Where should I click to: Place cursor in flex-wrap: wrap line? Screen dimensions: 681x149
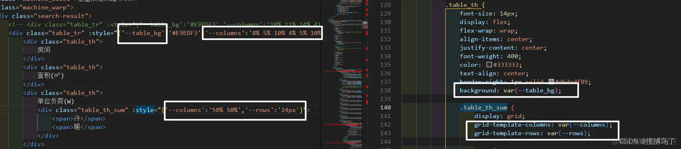point(489,31)
